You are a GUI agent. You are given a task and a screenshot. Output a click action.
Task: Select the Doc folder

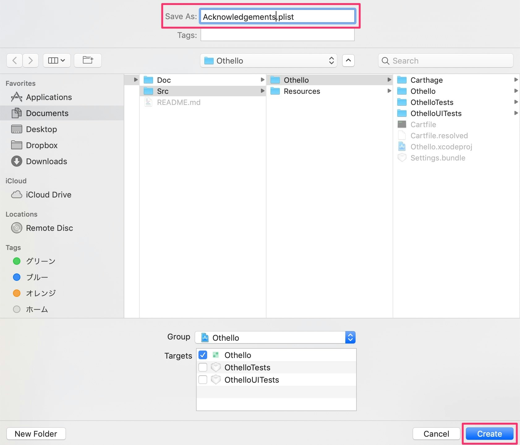(203, 80)
